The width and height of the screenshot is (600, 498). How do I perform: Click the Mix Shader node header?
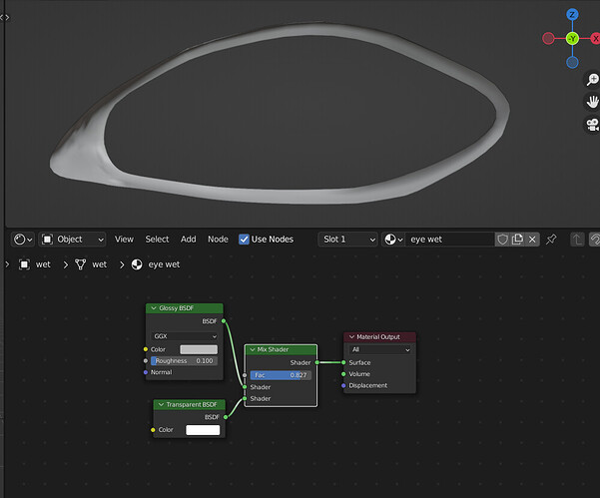coord(281,349)
